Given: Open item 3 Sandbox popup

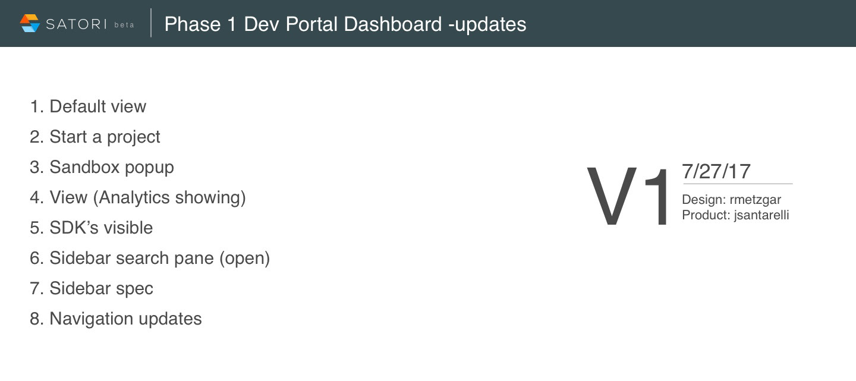Looking at the screenshot, I should coord(102,167).
